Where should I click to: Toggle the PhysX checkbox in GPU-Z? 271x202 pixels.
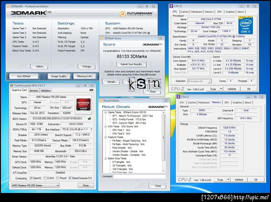click(58, 178)
